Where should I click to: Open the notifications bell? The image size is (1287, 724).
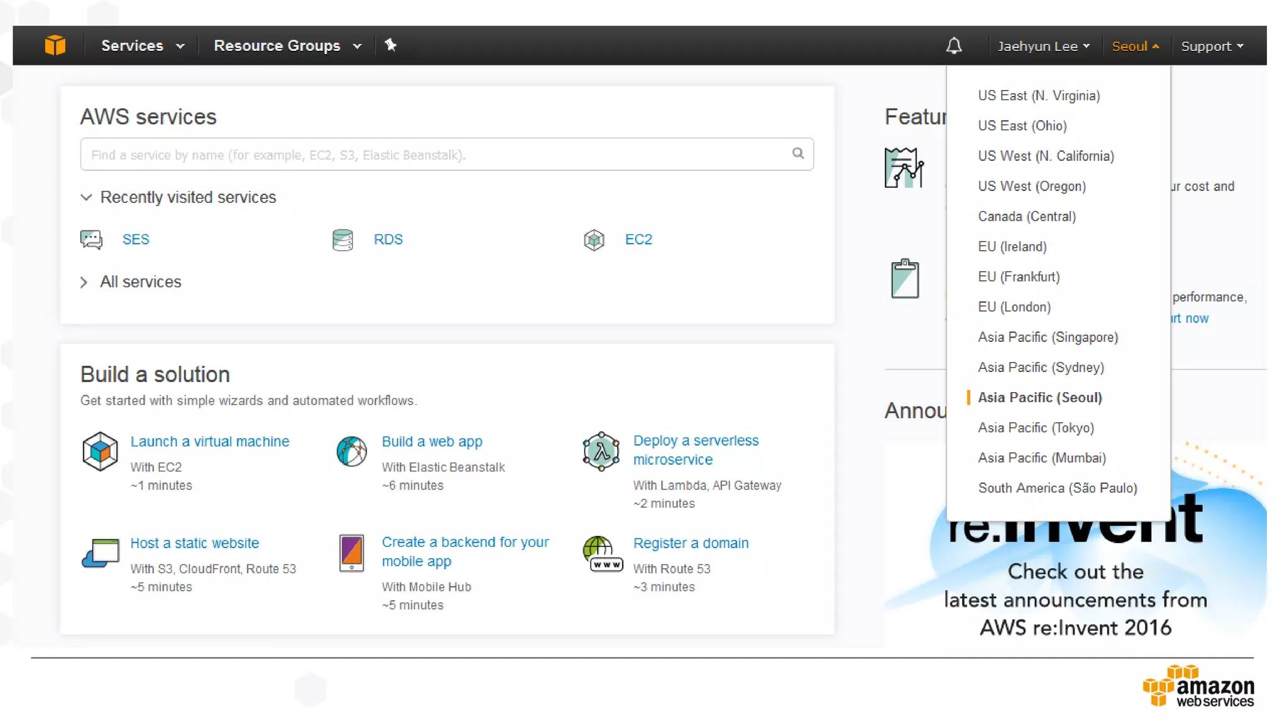pyautogui.click(x=954, y=46)
